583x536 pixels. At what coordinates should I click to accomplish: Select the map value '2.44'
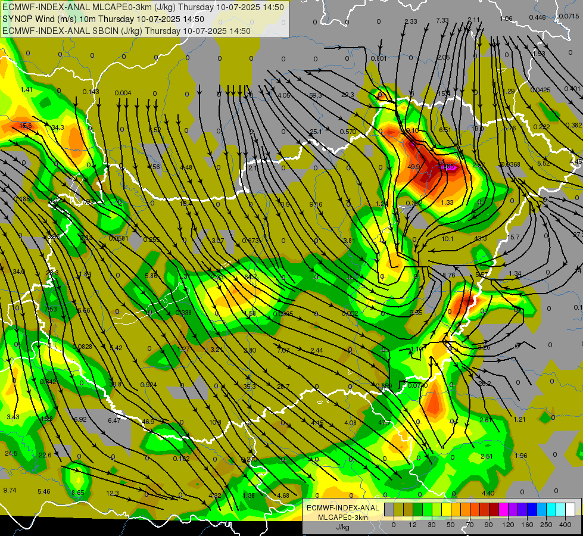coord(316,350)
